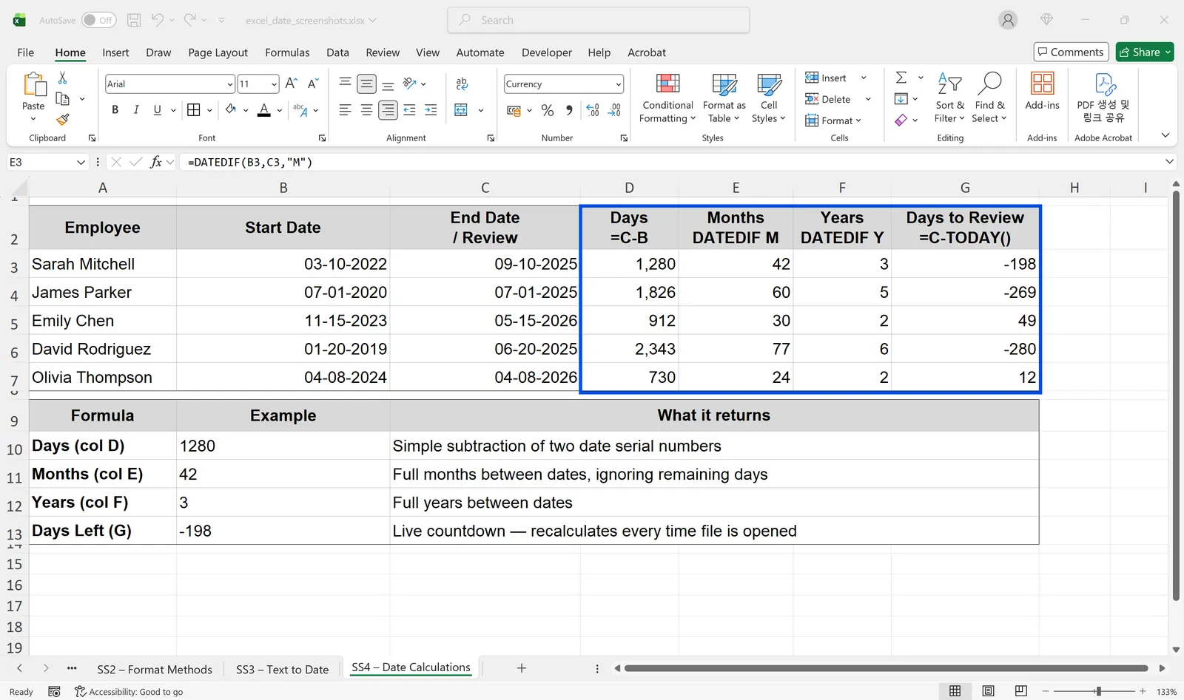Open the Orientation text angle icon
Image resolution: width=1184 pixels, height=700 pixels.
pos(409,84)
